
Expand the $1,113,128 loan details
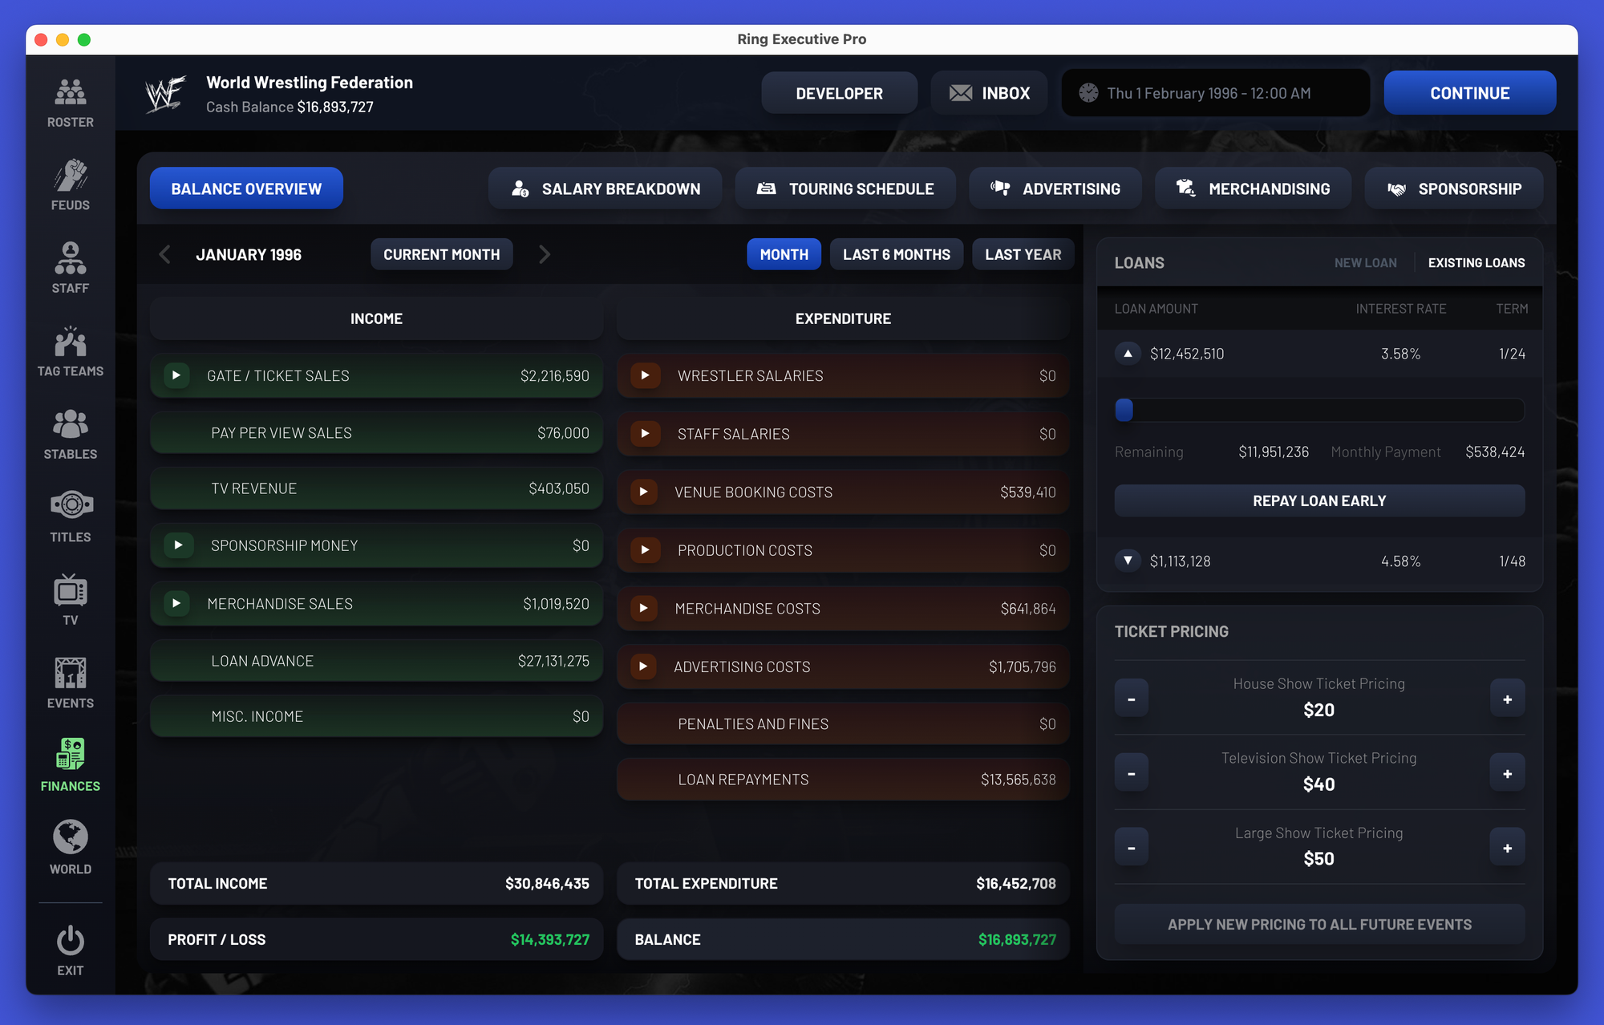pyautogui.click(x=1128, y=561)
